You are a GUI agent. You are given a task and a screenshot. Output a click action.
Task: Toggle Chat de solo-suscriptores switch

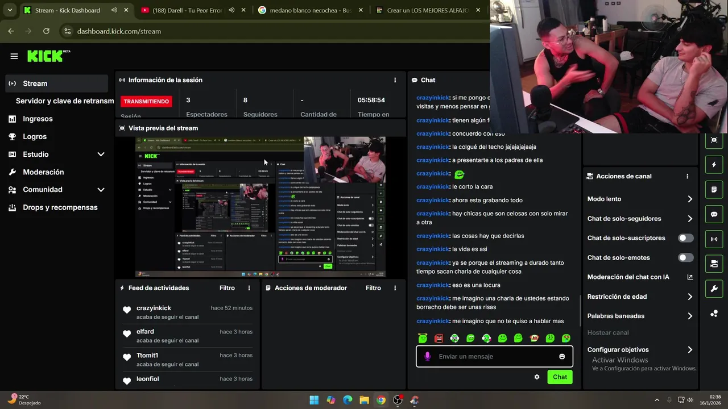(686, 238)
